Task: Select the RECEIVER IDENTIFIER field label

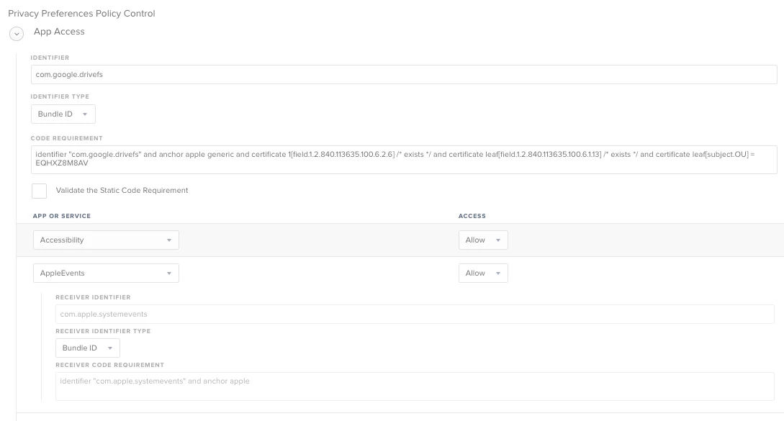Action: [93, 297]
